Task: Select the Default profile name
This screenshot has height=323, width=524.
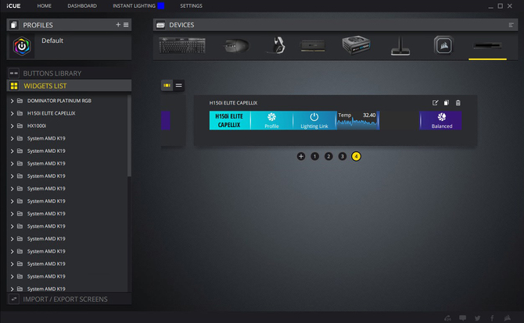Action: click(x=52, y=41)
